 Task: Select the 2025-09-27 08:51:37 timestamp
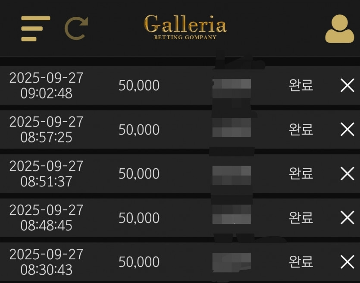click(x=46, y=173)
